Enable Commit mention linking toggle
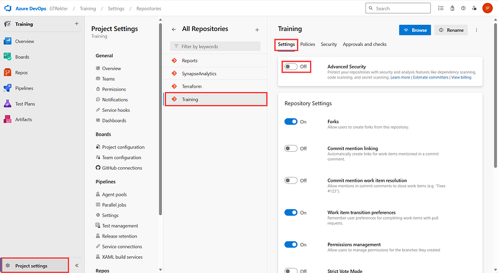This screenshot has width=498, height=273. [x=291, y=148]
